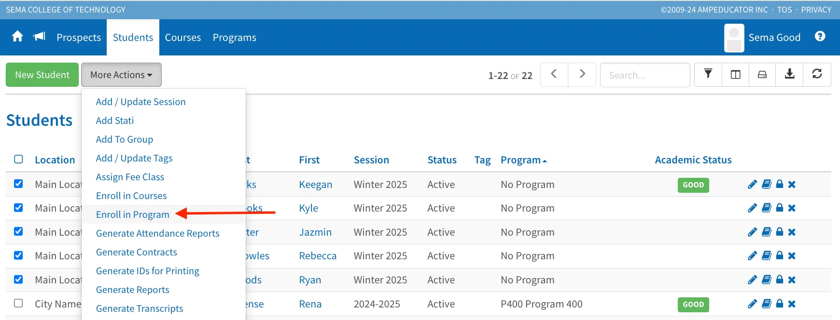This screenshot has width=840, height=320.
Task: Click the lock icon in Keegan's row
Action: tap(779, 185)
